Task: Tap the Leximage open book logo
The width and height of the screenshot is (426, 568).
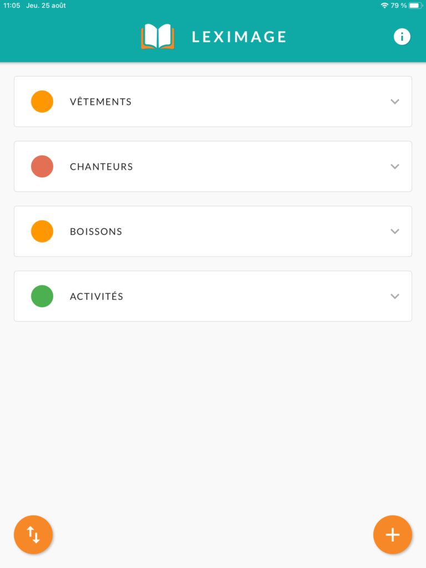Action: [158, 37]
